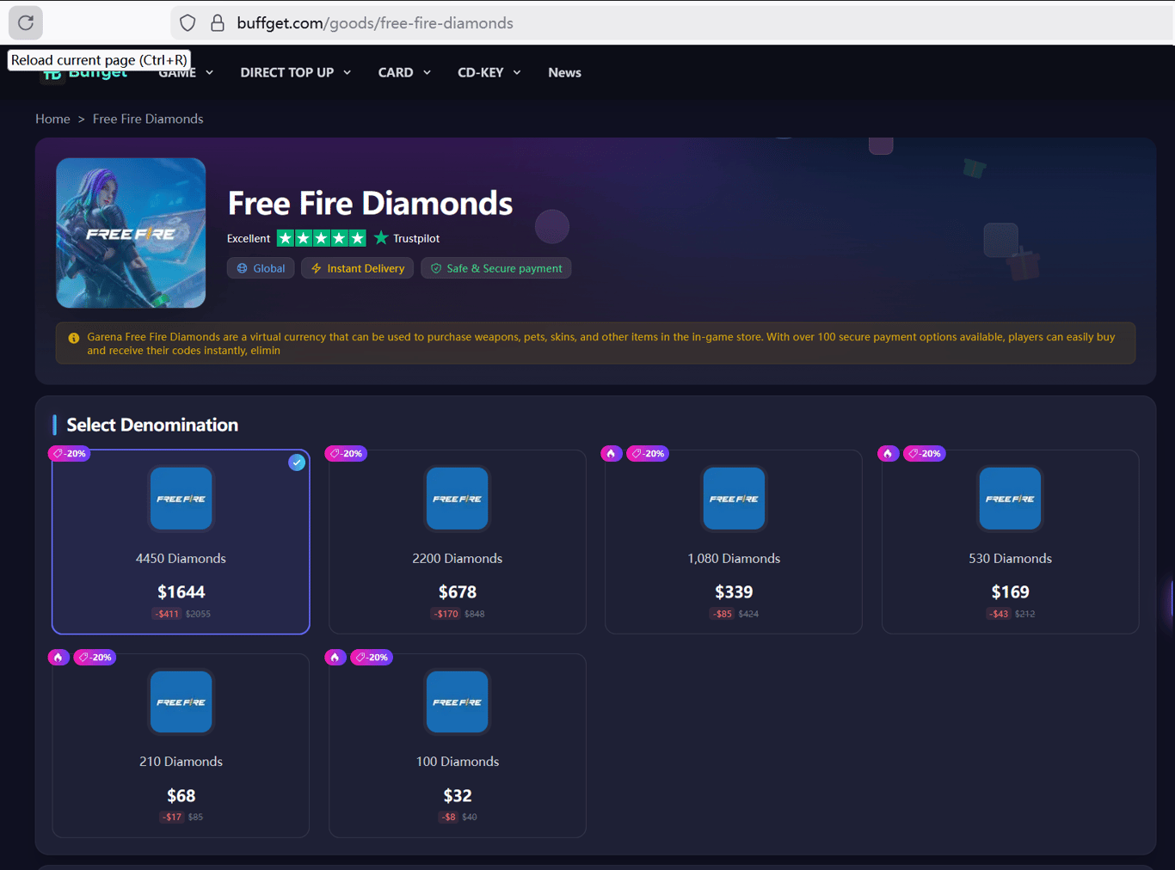The image size is (1175, 870).
Task: Click the -$8 savings label
Action: pyautogui.click(x=449, y=817)
